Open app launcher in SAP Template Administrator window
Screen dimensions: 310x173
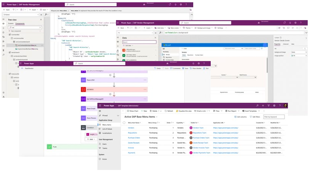100,105
